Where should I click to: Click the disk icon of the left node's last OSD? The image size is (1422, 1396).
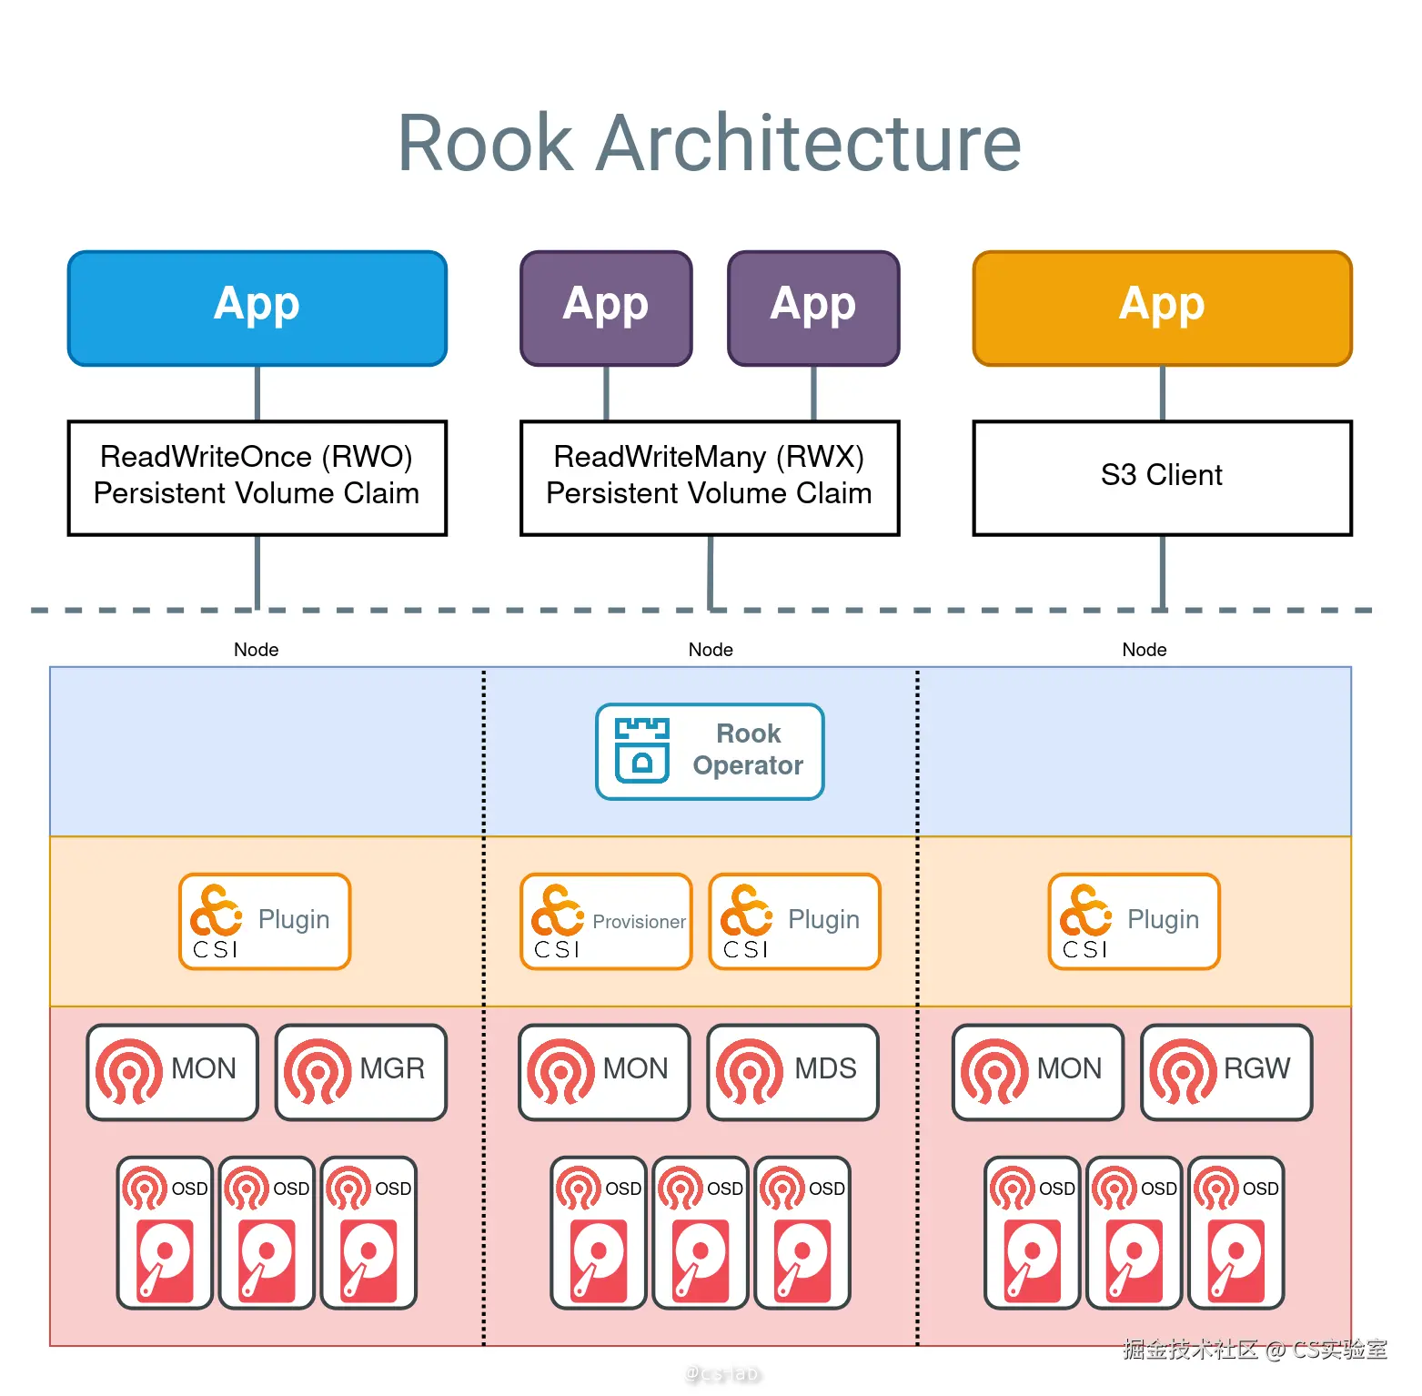coord(368,1260)
